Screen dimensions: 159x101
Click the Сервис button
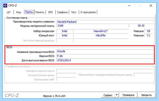coord(108,95)
